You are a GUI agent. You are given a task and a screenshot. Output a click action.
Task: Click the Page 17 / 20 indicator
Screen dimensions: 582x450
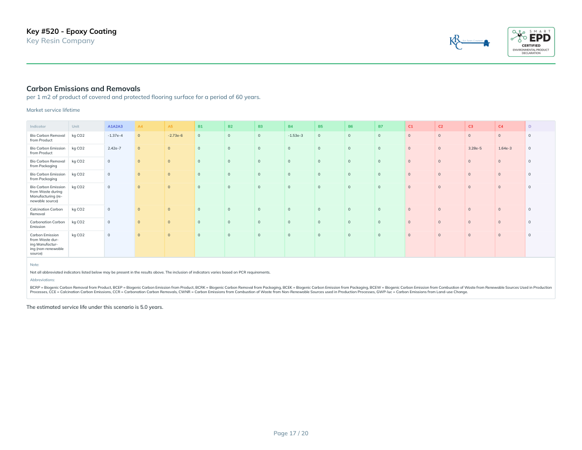tap(291, 433)
